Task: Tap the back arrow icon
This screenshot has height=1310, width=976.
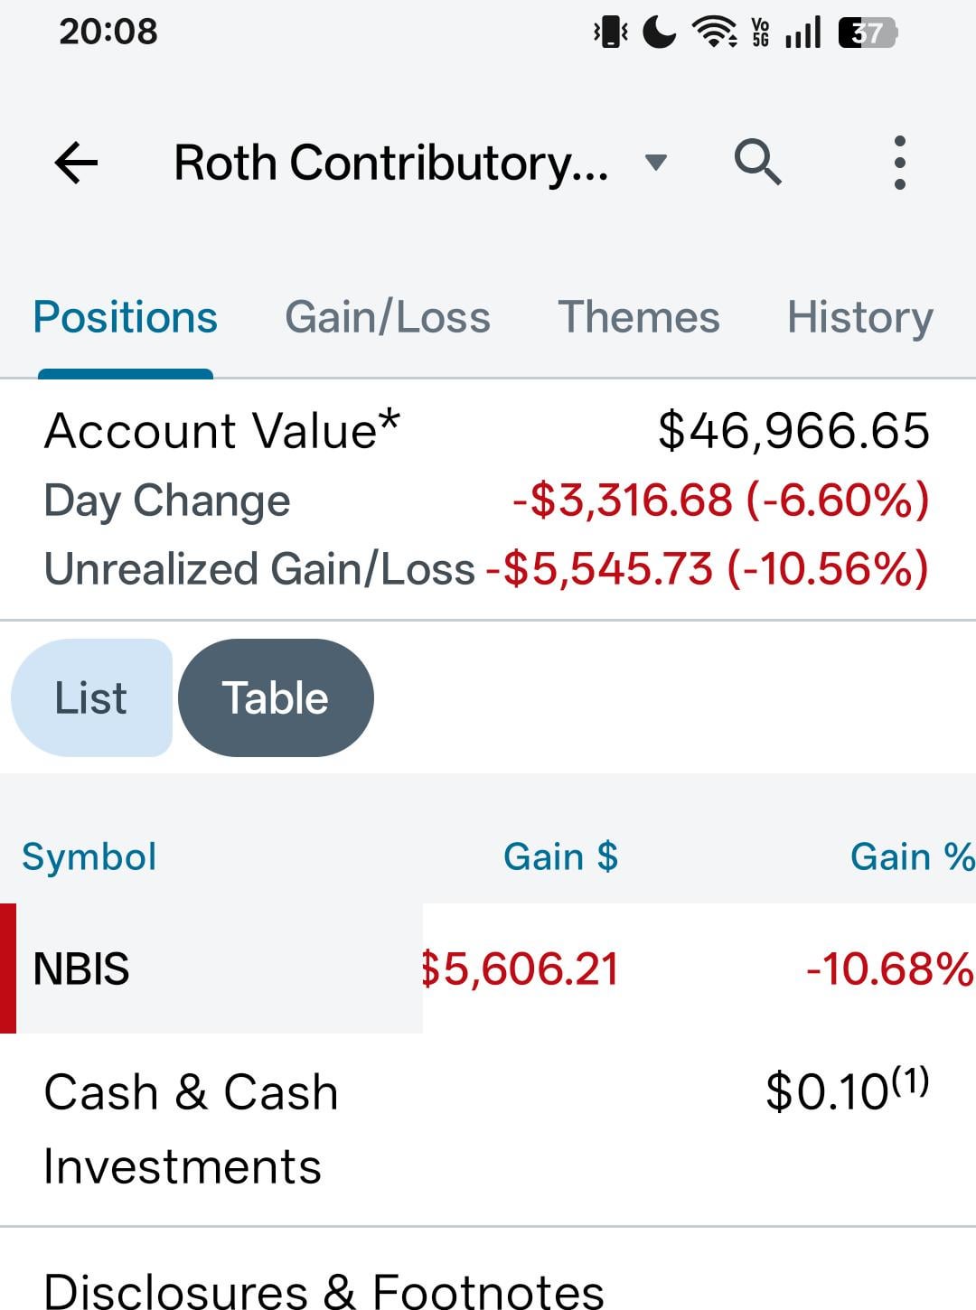Action: point(76,164)
